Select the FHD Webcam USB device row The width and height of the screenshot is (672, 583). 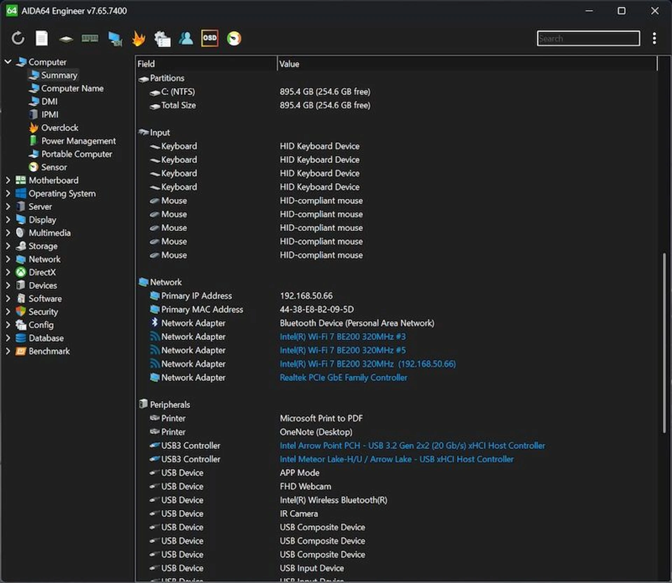click(x=396, y=487)
